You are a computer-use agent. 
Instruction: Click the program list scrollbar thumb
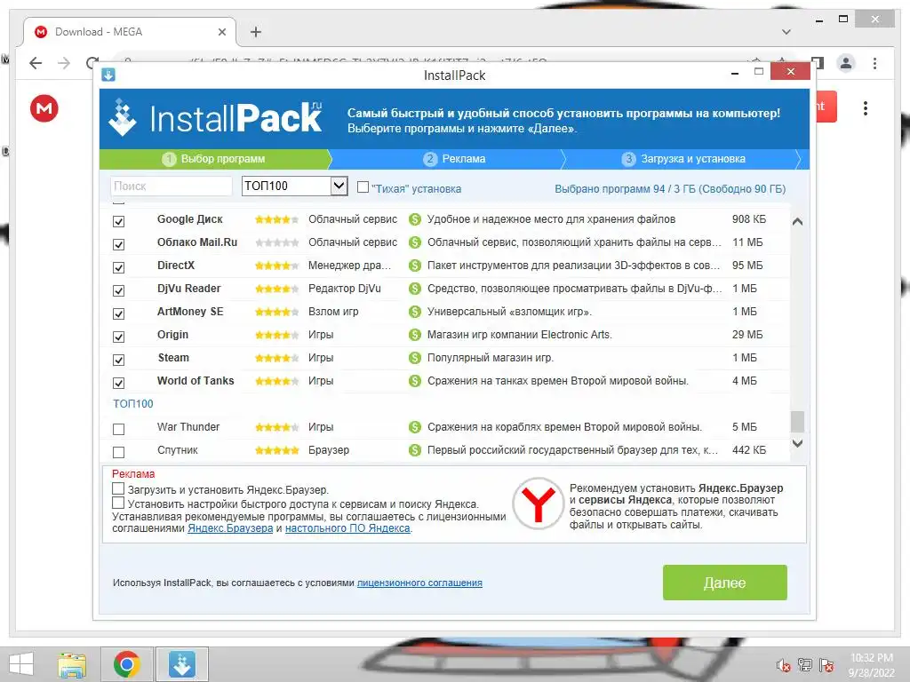click(x=797, y=422)
